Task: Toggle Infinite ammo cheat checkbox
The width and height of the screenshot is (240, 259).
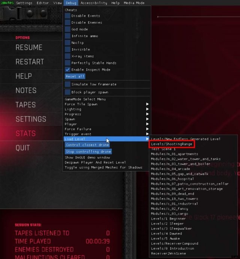Action: [x=67, y=36]
